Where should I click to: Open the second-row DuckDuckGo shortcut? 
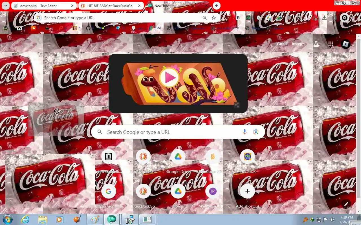click(x=143, y=196)
